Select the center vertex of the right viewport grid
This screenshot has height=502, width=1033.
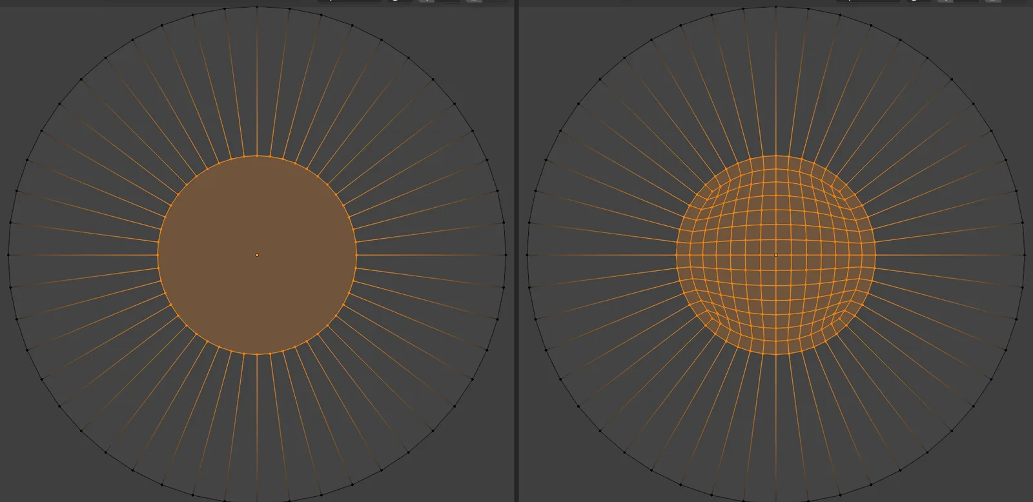click(775, 255)
